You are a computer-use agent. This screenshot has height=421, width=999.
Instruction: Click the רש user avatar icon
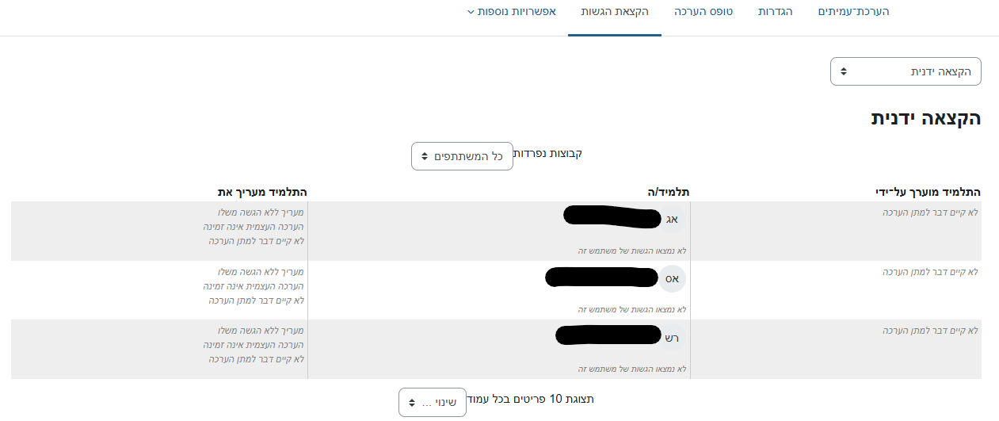(671, 338)
